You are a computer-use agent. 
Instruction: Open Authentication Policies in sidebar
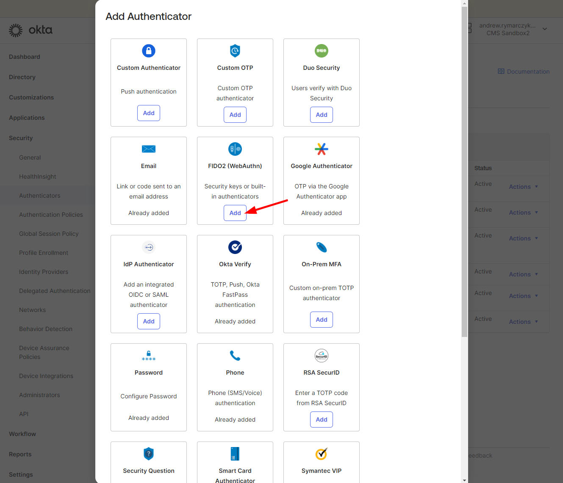pos(51,215)
